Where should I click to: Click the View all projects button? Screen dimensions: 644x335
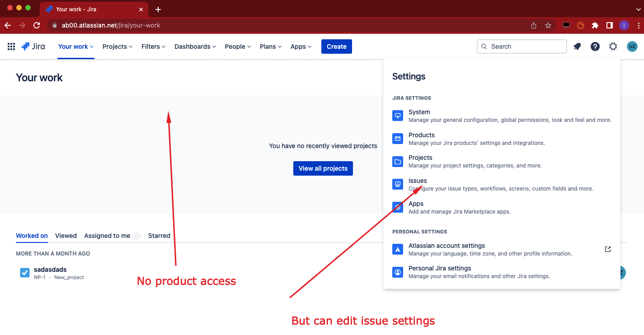(x=323, y=168)
